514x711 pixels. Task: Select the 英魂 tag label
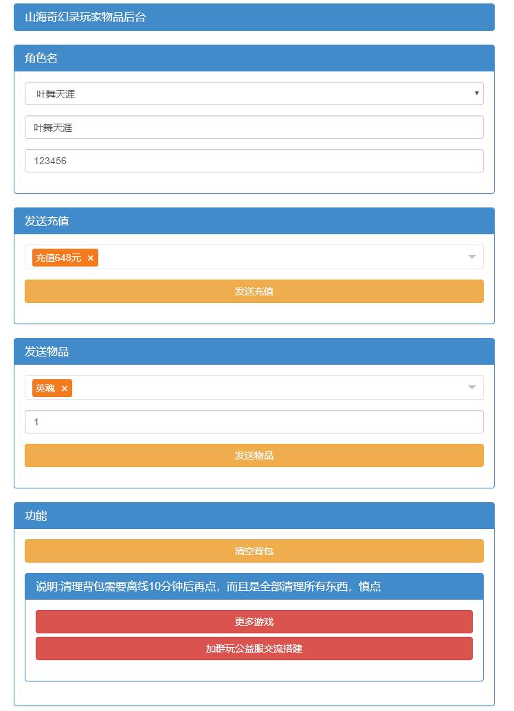[x=45, y=389]
